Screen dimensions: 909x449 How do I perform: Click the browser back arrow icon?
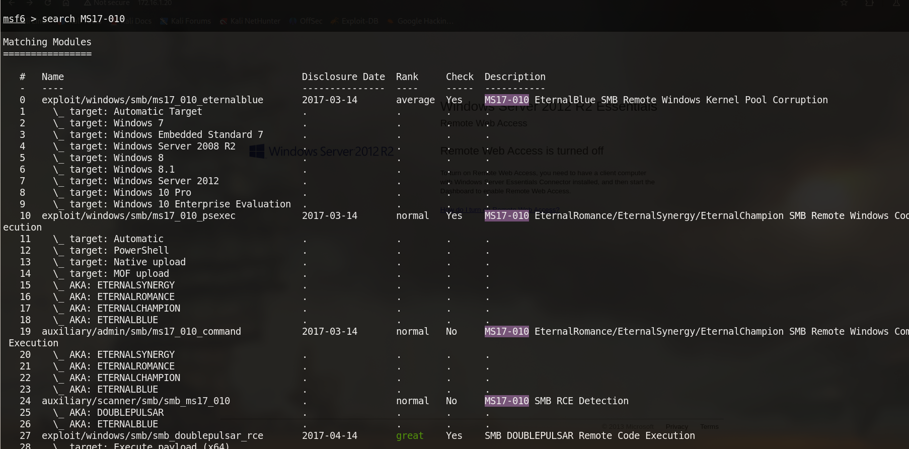coord(12,3)
